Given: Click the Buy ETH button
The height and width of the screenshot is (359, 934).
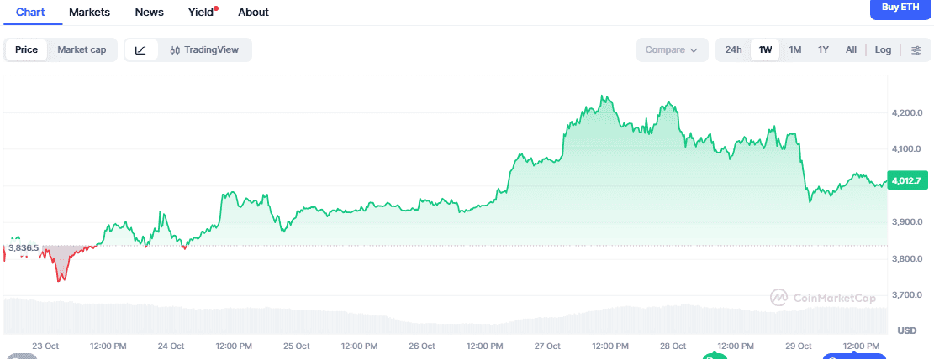Looking at the screenshot, I should click(x=901, y=8).
